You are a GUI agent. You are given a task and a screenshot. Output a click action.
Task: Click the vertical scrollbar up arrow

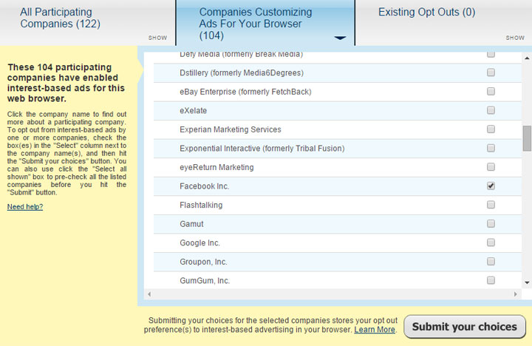click(x=527, y=58)
